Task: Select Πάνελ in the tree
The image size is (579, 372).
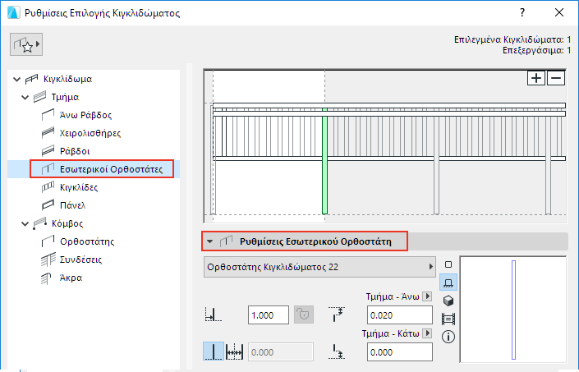Action: pyautogui.click(x=72, y=205)
